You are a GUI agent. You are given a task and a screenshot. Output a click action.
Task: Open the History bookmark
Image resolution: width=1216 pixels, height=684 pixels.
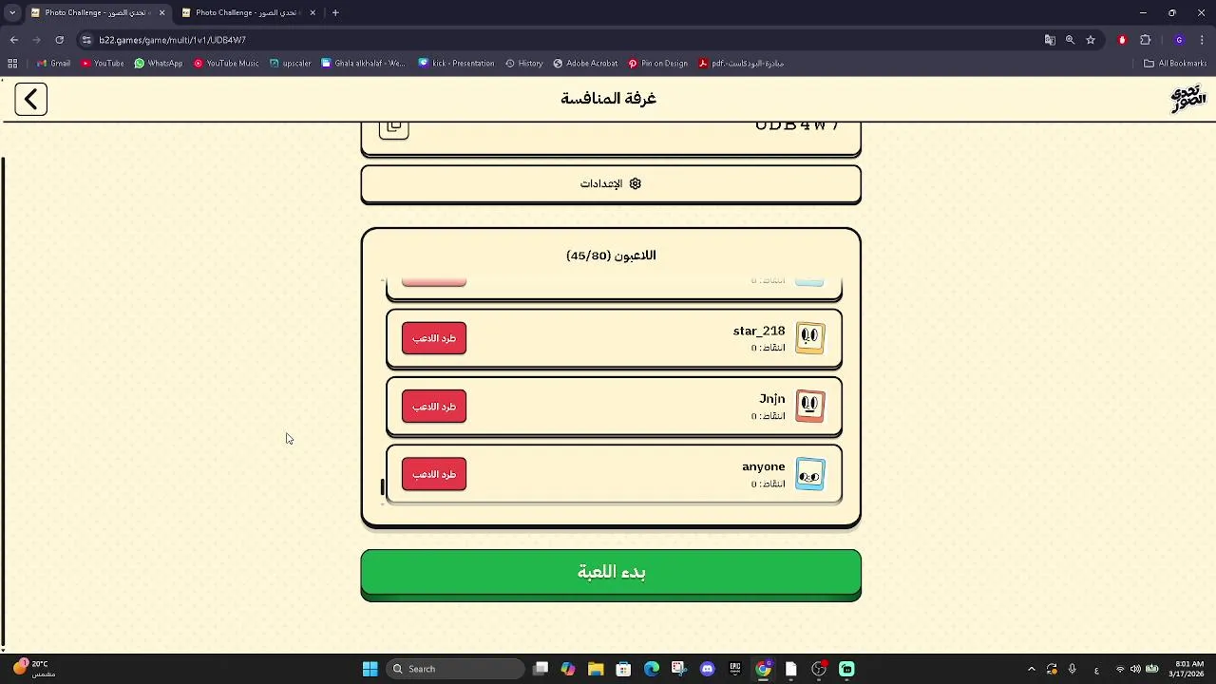tap(524, 64)
